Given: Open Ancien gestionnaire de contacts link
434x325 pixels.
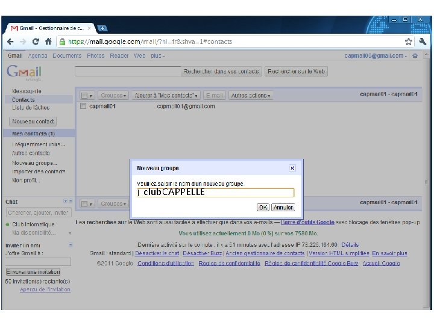Looking at the screenshot, I should tap(265, 253).
